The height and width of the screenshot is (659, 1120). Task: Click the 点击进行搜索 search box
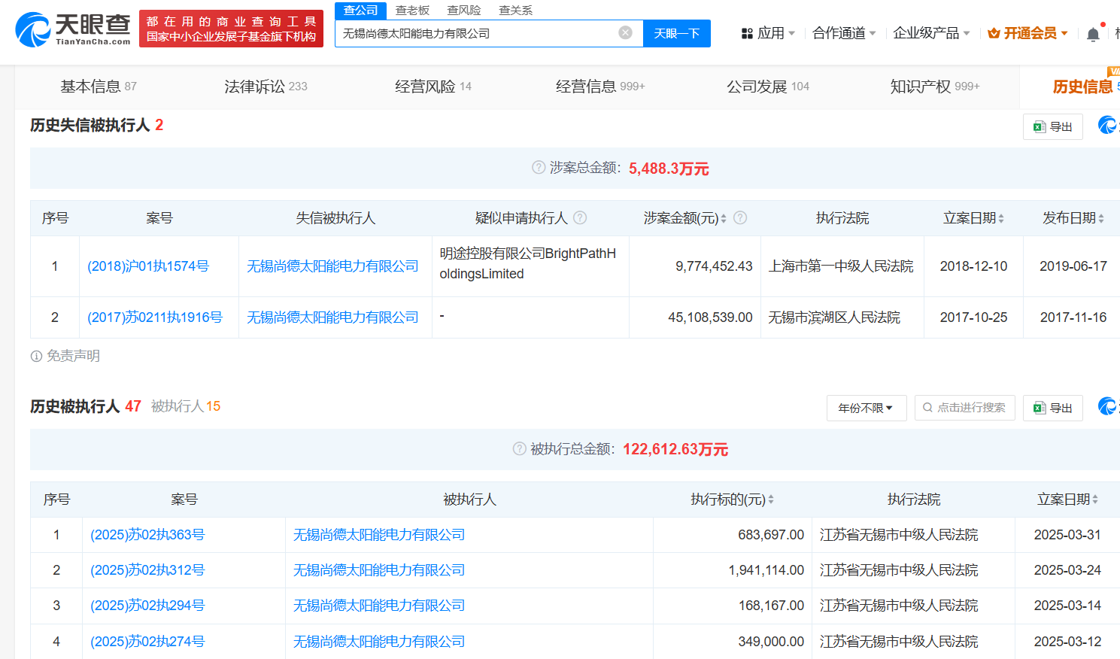click(x=965, y=408)
